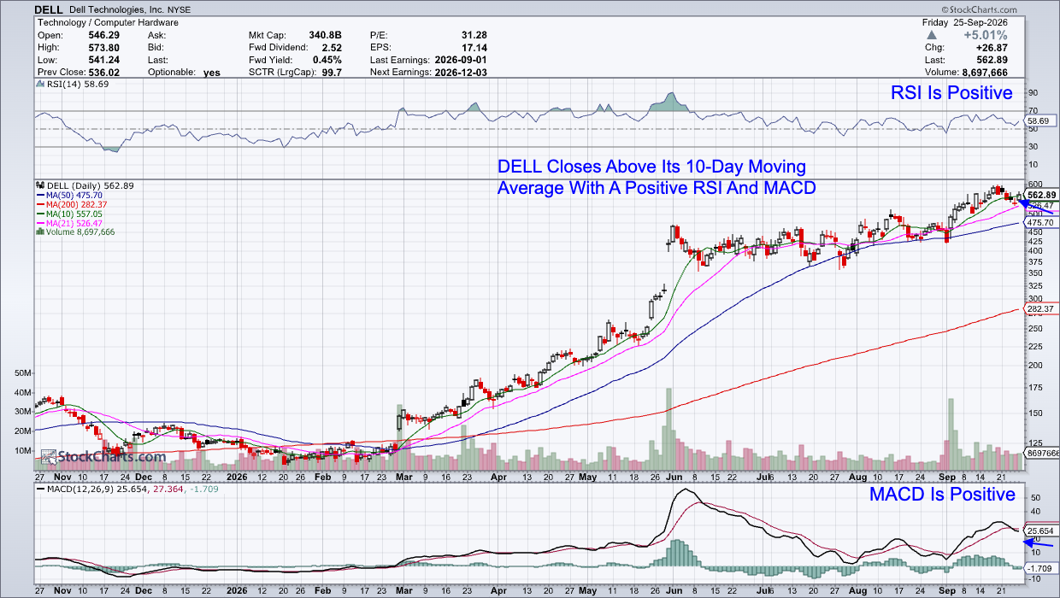Click the MACD(12,26,9) legend label
The height and width of the screenshot is (598, 1060).
pyautogui.click(x=81, y=490)
